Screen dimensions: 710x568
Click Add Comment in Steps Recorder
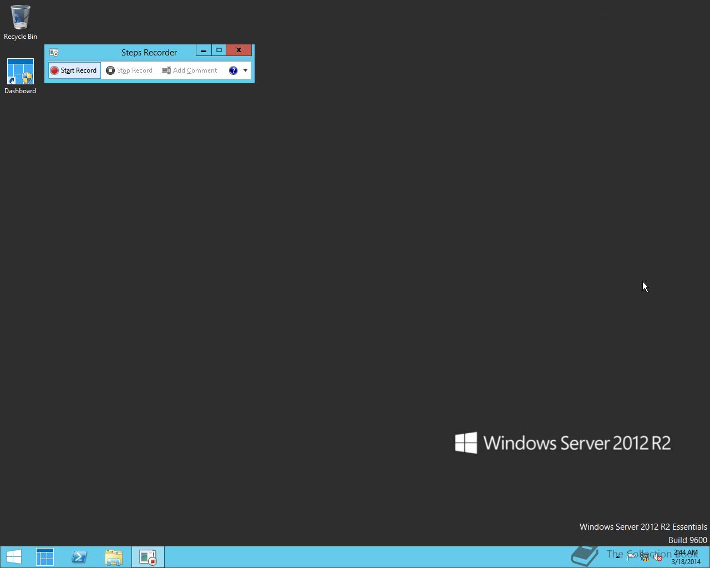[190, 70]
